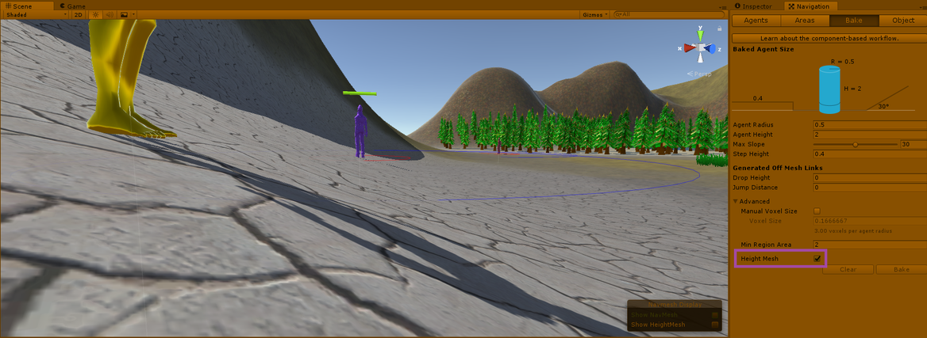Click the blue agent cylinder preview

pos(829,89)
